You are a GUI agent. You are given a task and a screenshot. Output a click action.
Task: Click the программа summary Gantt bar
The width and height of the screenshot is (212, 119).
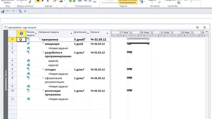[x=138, y=39]
